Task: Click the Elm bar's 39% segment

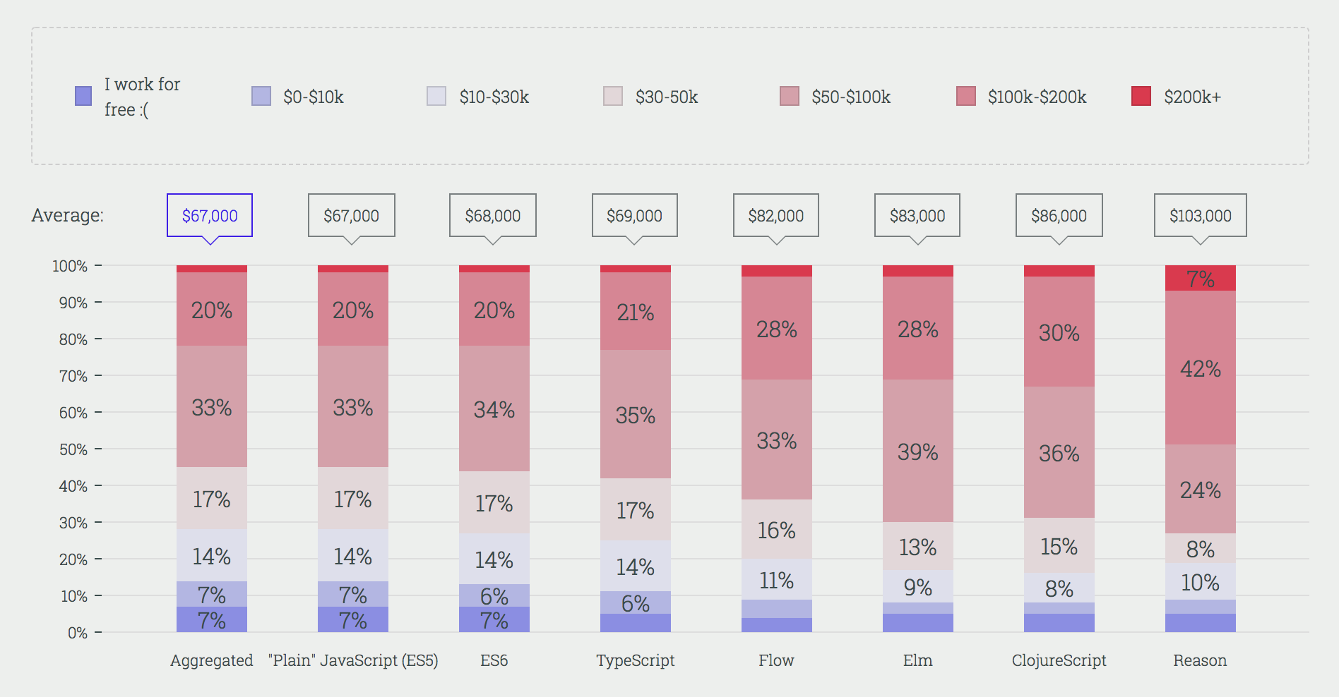Action: click(x=918, y=451)
